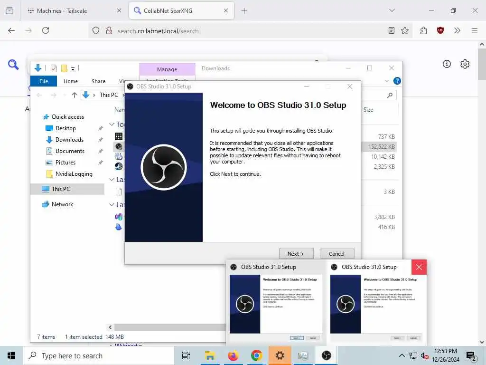
Task: Collapse the first file group starting with 'To'
Action: coord(112,124)
